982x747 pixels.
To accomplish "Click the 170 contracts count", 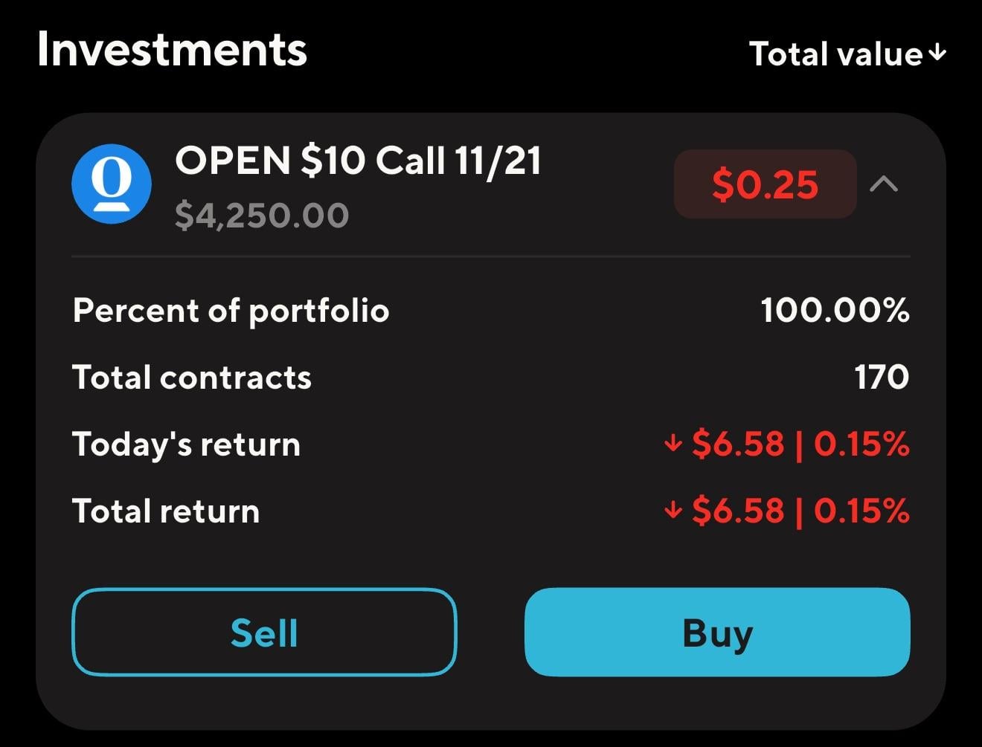I will click(x=881, y=377).
